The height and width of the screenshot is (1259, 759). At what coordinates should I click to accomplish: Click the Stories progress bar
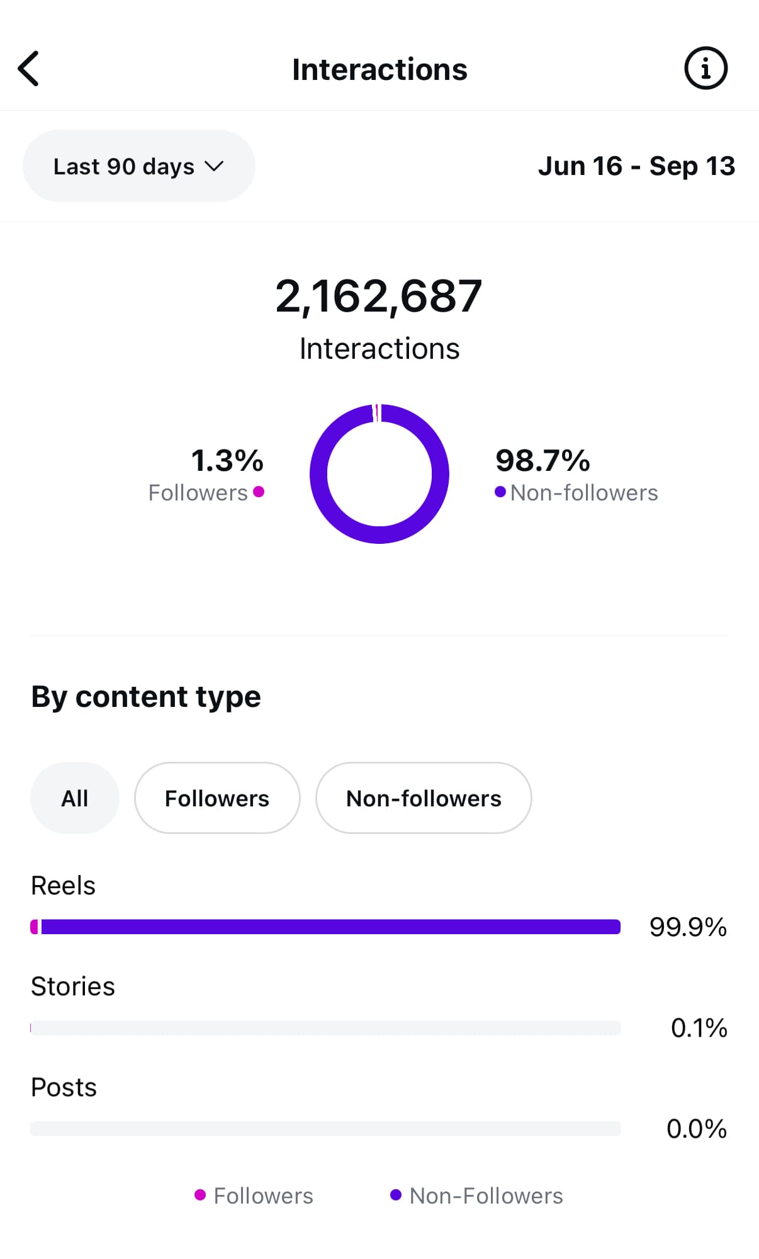[x=325, y=1028]
